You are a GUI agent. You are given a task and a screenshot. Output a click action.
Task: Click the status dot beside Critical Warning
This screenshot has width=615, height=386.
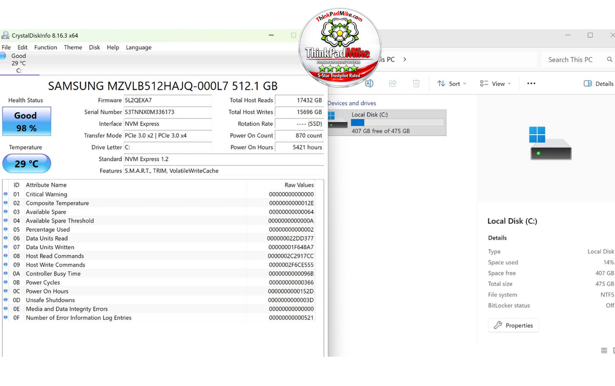coord(6,195)
